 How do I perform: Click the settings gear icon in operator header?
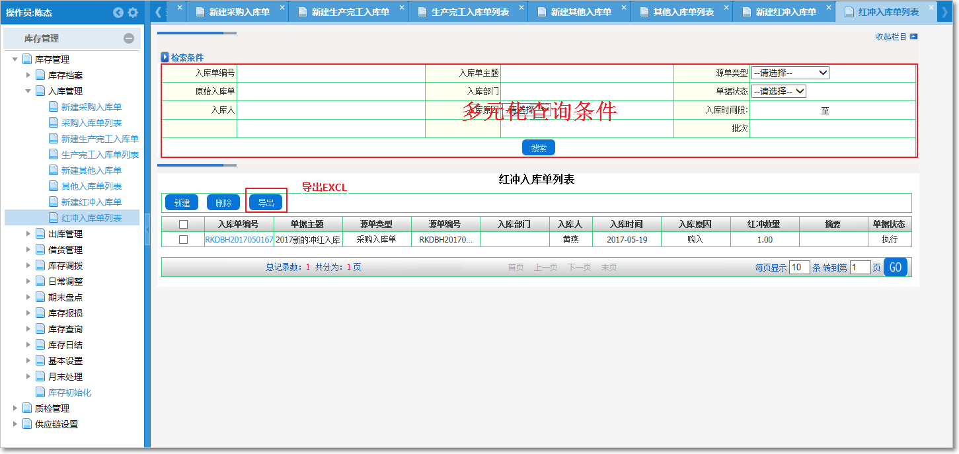[133, 13]
